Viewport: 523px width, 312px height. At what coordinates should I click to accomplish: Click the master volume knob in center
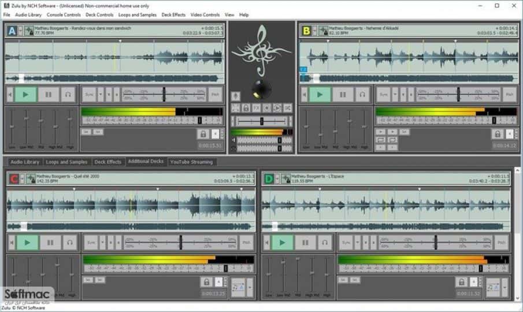click(x=261, y=90)
